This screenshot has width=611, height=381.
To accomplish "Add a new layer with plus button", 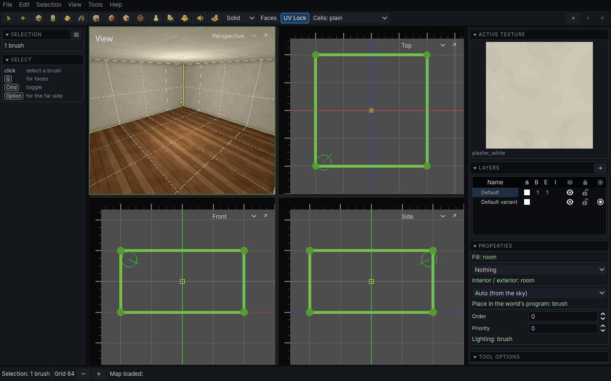I will [600, 168].
